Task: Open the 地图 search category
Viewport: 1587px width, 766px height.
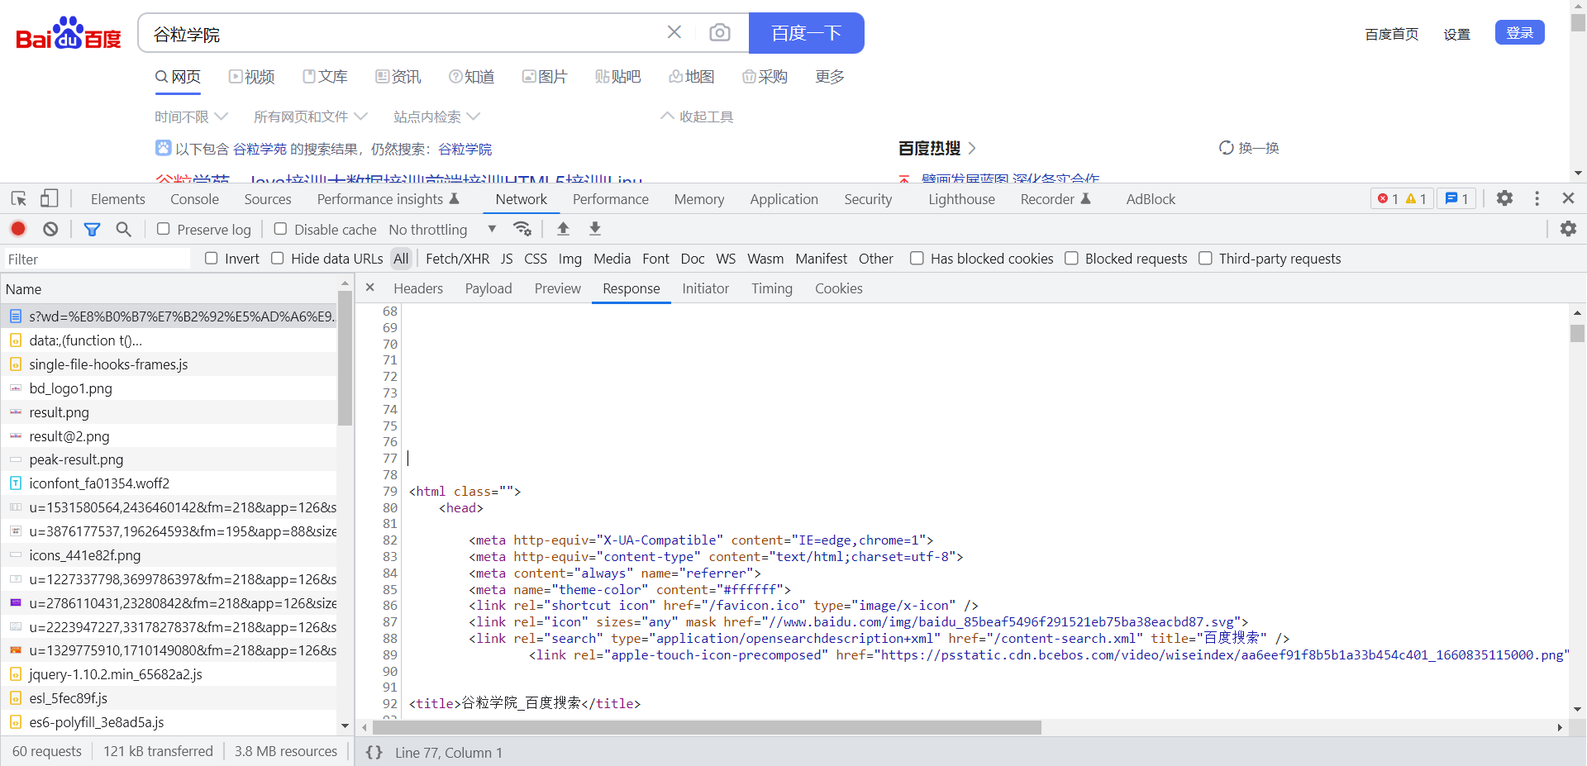Action: (692, 77)
